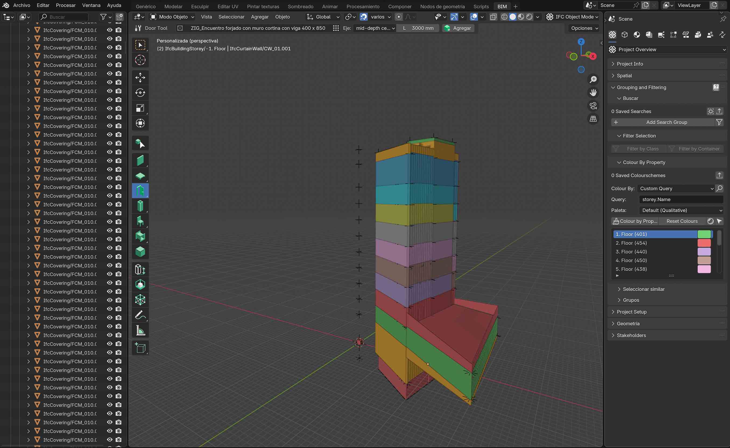This screenshot has width=730, height=448.
Task: Switch to the Nodos de geometría tab
Action: click(x=442, y=6)
